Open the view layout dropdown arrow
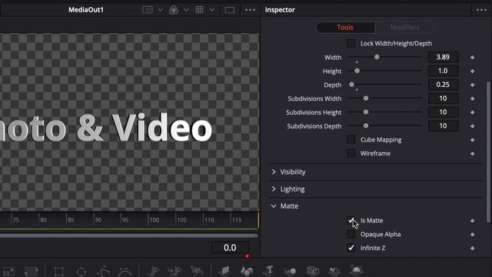The height and width of the screenshot is (277, 492). pyautogui.click(x=161, y=10)
